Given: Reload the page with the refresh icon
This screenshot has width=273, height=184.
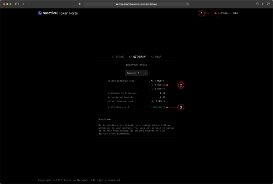Looking at the screenshot, I should (x=188, y=4).
